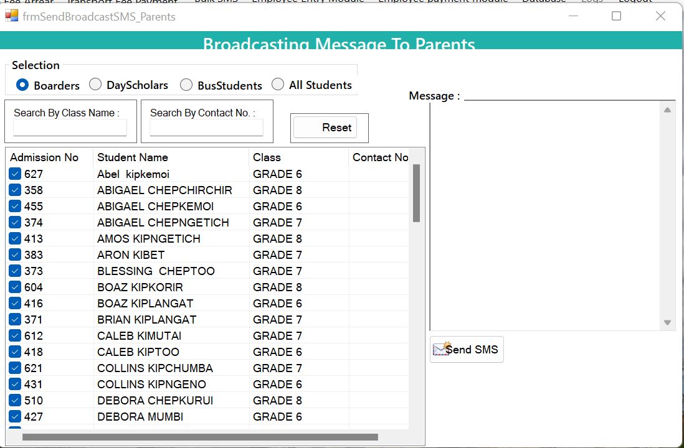The height and width of the screenshot is (448, 684).
Task: Click the envelope icon on Send SMS
Action: tap(441, 349)
